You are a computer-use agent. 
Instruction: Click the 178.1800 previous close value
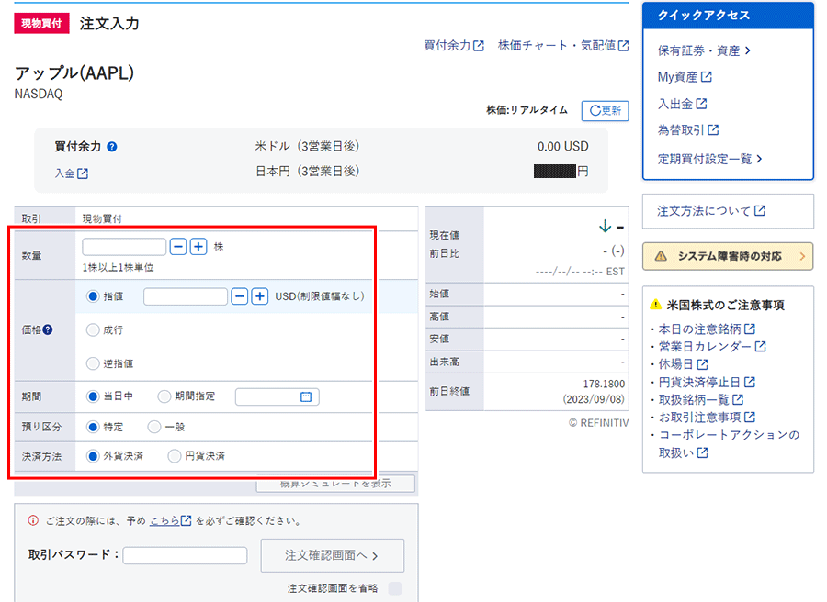604,384
